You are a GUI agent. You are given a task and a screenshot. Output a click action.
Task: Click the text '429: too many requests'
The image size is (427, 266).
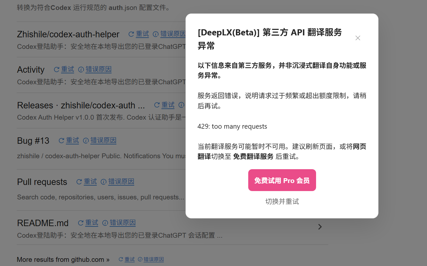click(x=232, y=126)
